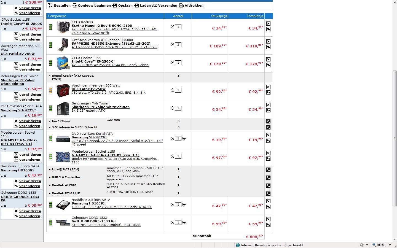Viewport: 397px width, 248px height.
Task: Swap Intel Core i5-2500K via arrows icon
Action: click(x=268, y=65)
